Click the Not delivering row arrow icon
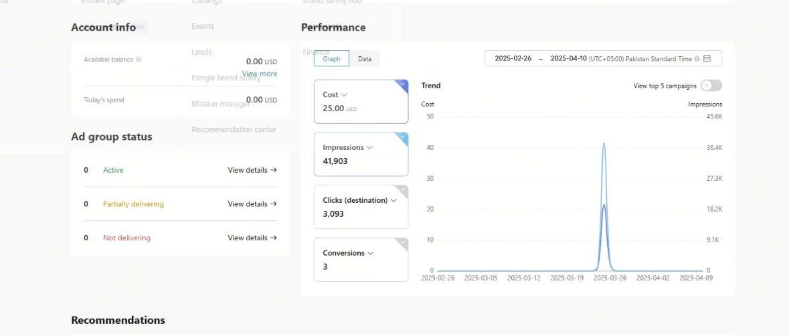Screen dimensions: 789x336 tap(274, 238)
